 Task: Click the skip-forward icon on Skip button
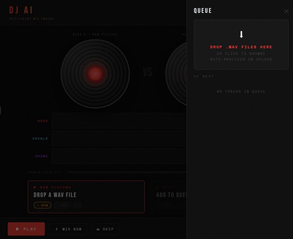(x=98, y=229)
